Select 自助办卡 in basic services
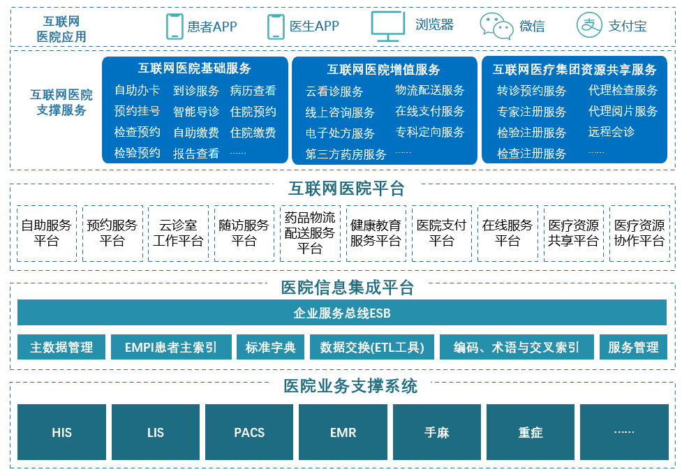The height and width of the screenshot is (474, 682). [x=137, y=91]
